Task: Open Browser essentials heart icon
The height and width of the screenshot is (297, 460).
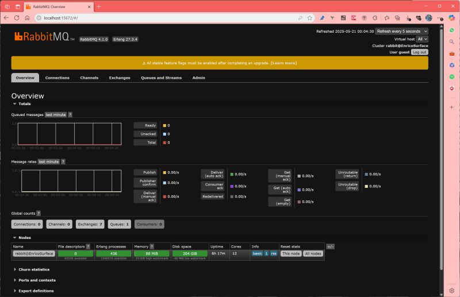Action: tap(419, 18)
